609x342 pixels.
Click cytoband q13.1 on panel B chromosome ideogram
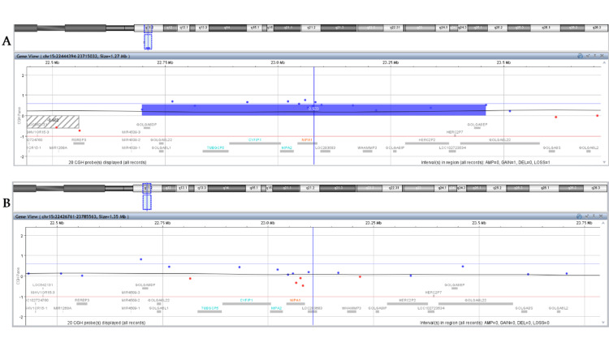[x=183, y=189]
